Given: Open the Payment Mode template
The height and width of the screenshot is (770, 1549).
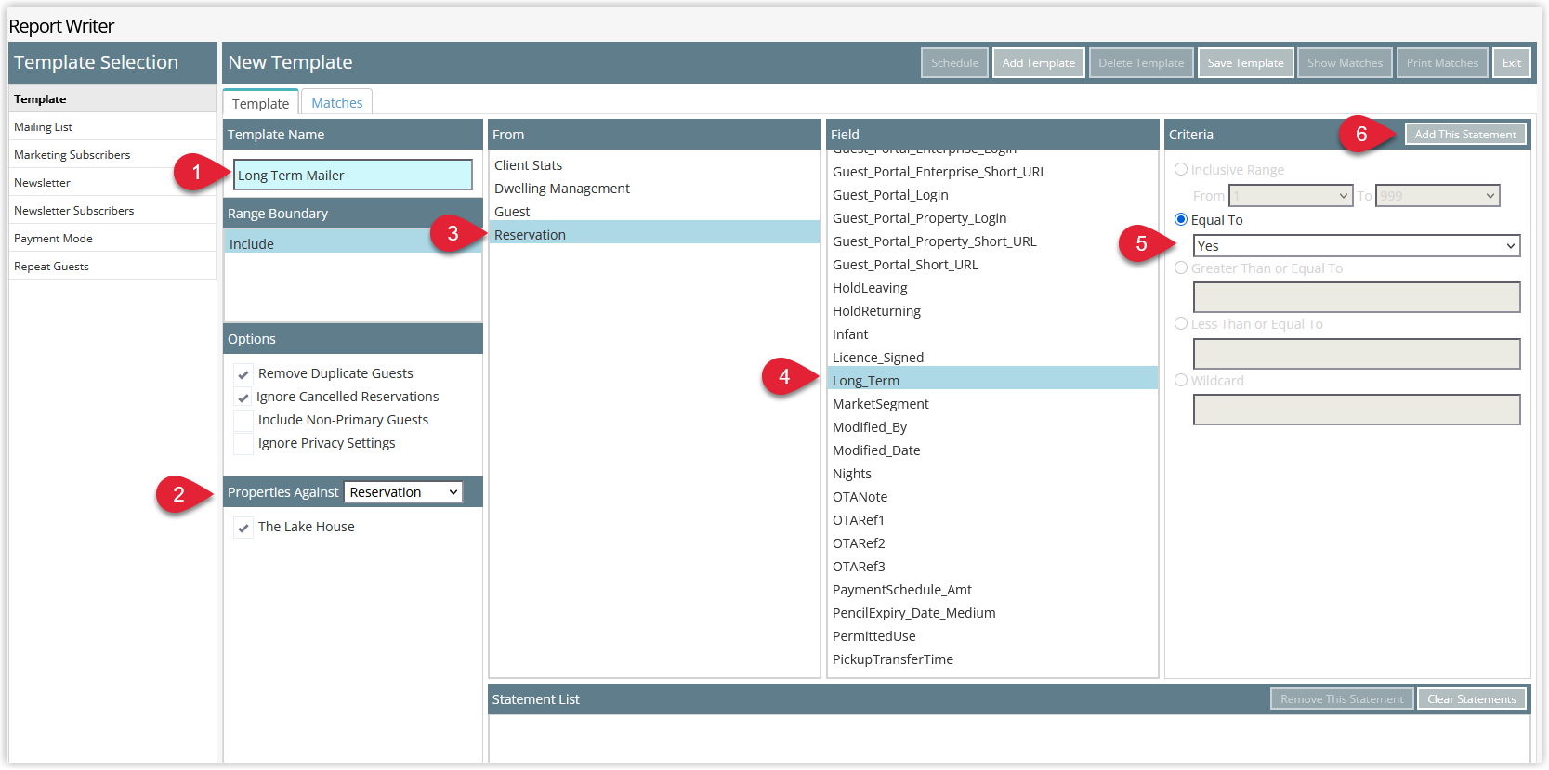Looking at the screenshot, I should pos(112,239).
